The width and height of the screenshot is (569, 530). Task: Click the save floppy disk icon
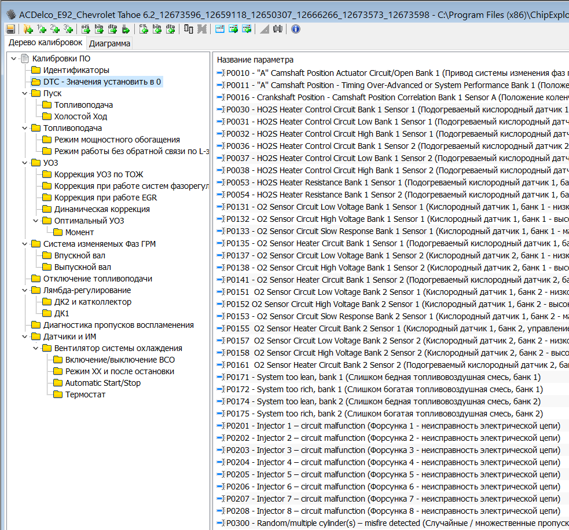[10, 29]
